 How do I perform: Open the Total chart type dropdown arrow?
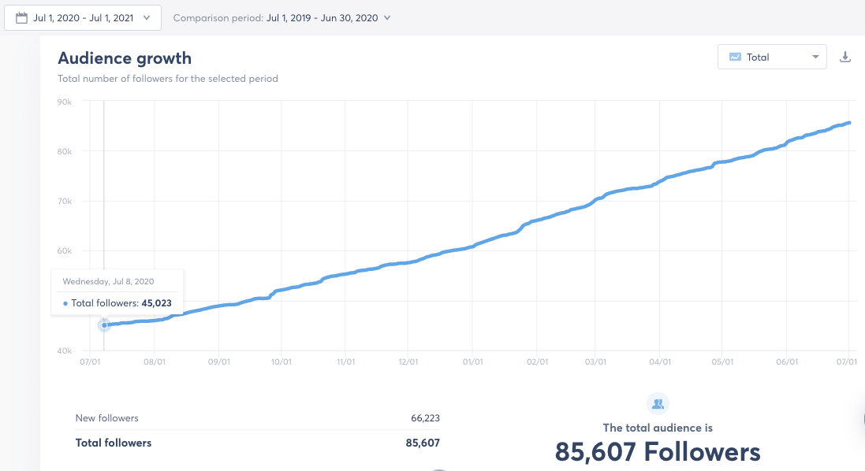pyautogui.click(x=815, y=57)
